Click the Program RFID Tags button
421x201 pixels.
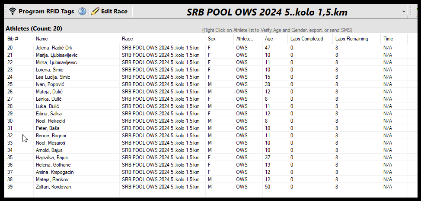tap(41, 11)
